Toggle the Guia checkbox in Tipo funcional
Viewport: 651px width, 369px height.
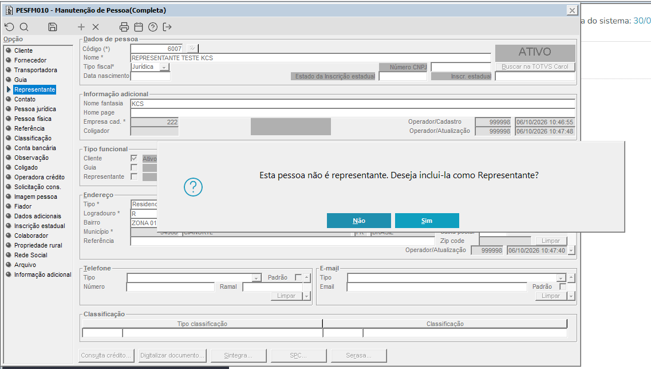click(x=134, y=167)
